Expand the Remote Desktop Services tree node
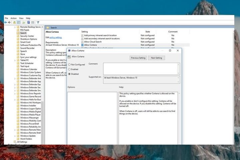 15,27
